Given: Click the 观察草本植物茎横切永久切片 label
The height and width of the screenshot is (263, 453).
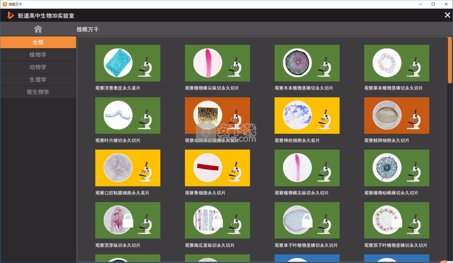Looking at the screenshot, I should point(393,88).
